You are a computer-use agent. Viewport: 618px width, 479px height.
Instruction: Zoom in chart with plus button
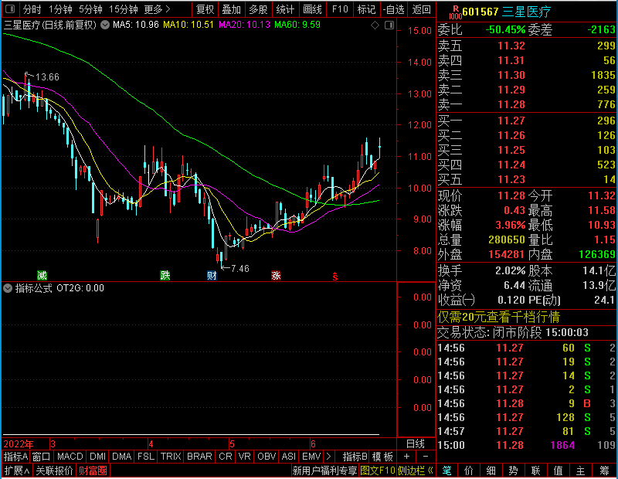(x=406, y=457)
